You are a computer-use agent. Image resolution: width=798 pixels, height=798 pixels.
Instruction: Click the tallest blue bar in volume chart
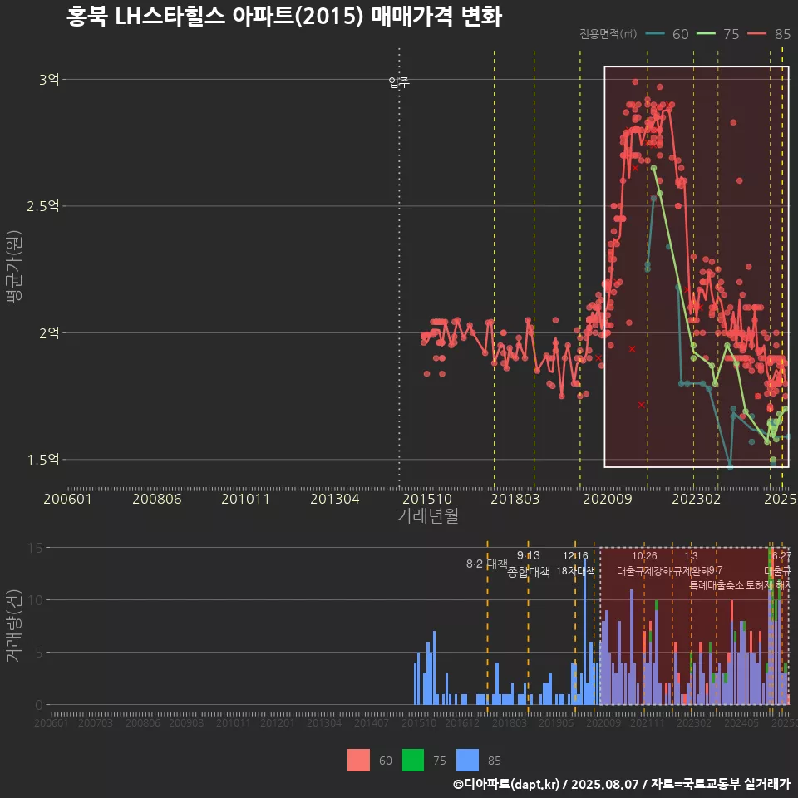pos(585,631)
